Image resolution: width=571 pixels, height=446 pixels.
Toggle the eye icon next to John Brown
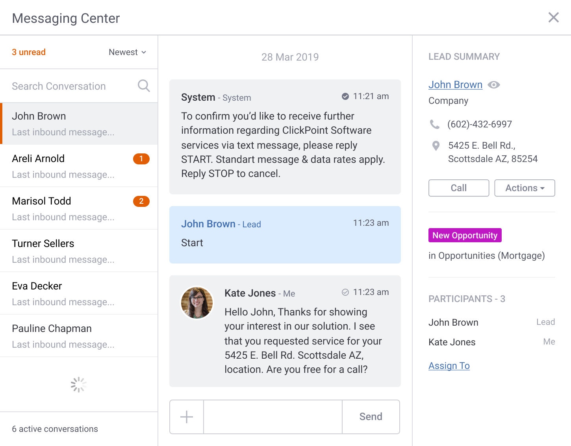pyautogui.click(x=494, y=85)
